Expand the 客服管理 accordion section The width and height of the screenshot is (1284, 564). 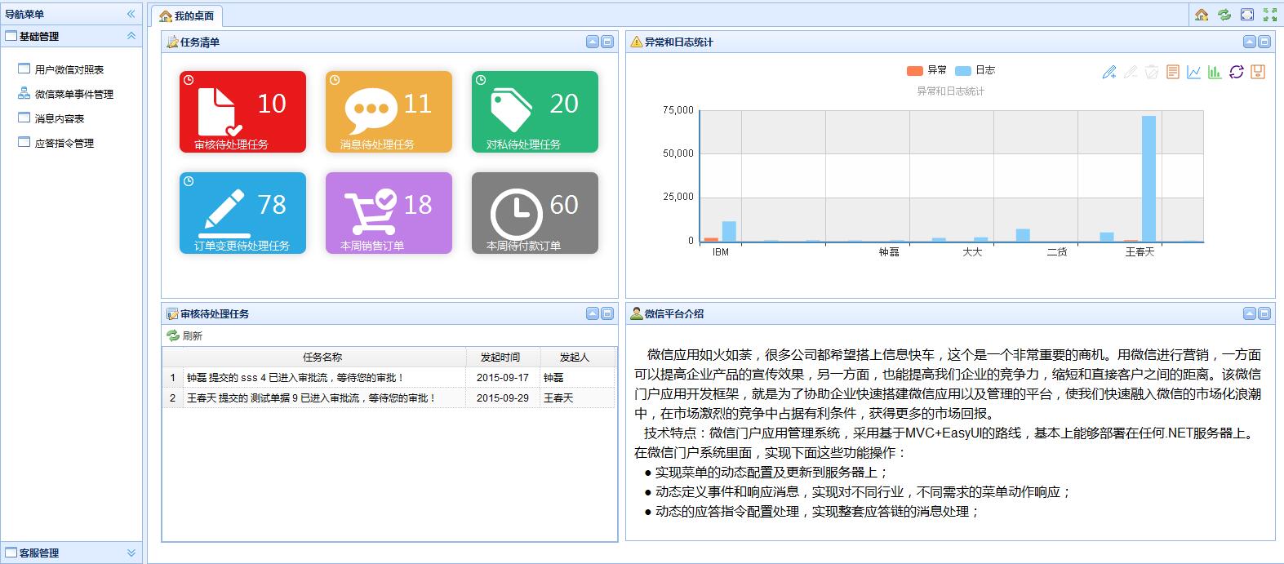tap(131, 553)
